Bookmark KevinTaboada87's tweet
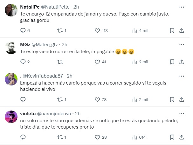193x145 pixels. coord(172,99)
